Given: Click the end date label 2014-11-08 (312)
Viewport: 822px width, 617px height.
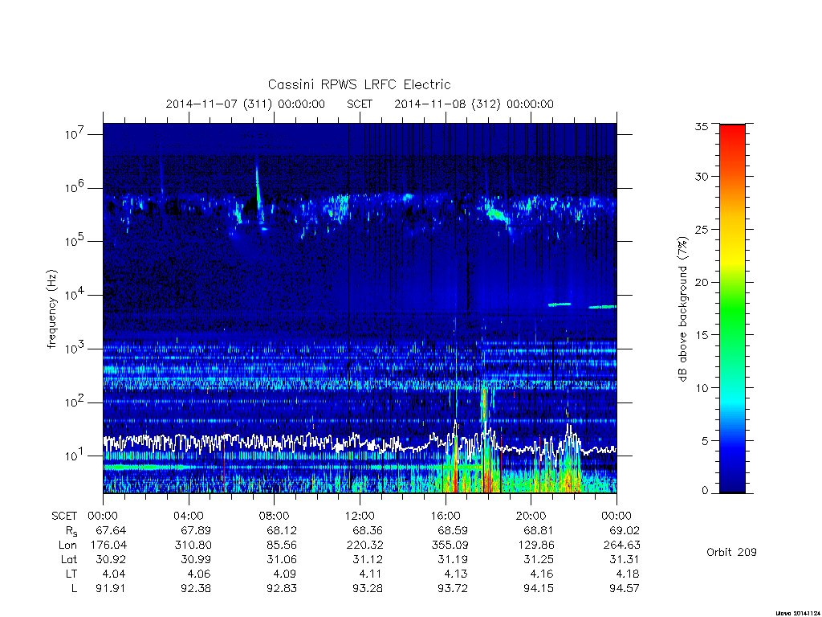Looking at the screenshot, I should pos(448,104).
